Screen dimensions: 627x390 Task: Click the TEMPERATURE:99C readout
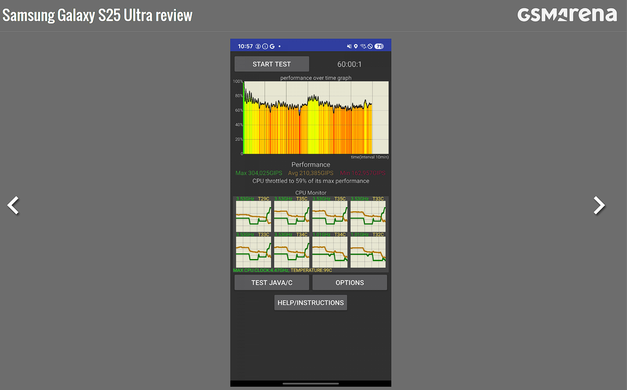pyautogui.click(x=311, y=270)
